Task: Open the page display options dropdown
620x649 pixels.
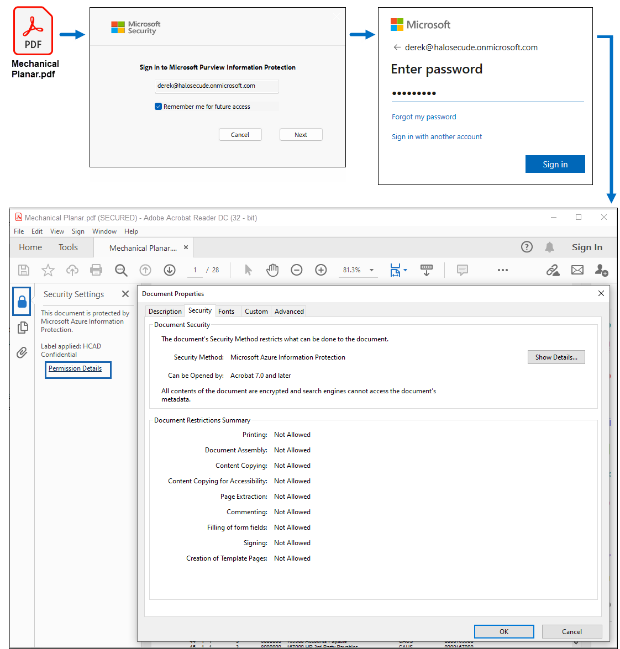Action: click(x=398, y=270)
